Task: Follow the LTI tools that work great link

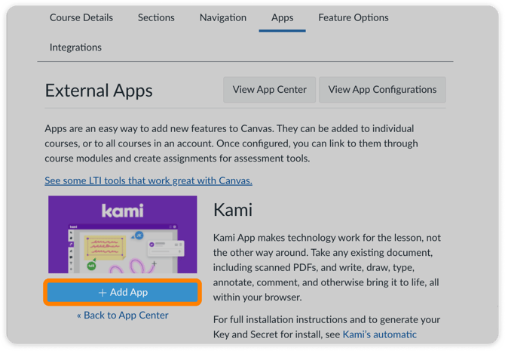Action: [x=148, y=180]
